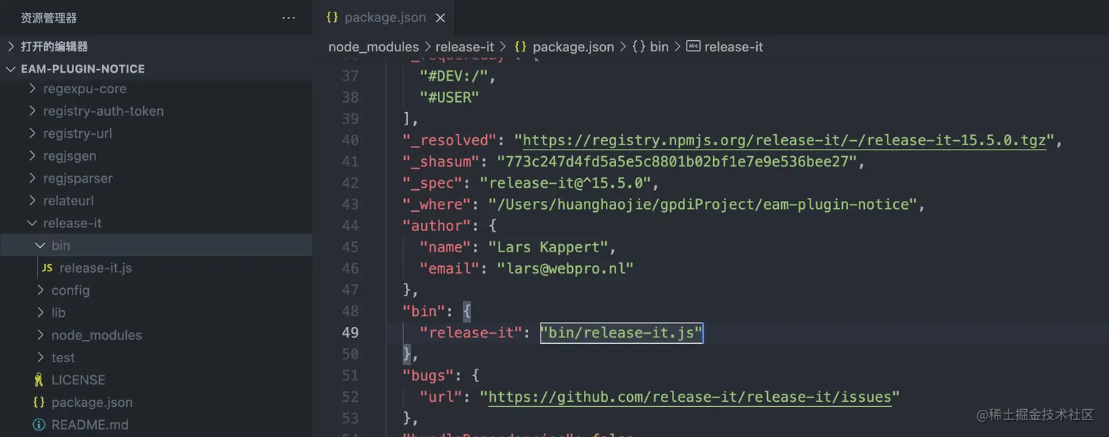Open the registry.npmjs.org tarball link

(784, 140)
